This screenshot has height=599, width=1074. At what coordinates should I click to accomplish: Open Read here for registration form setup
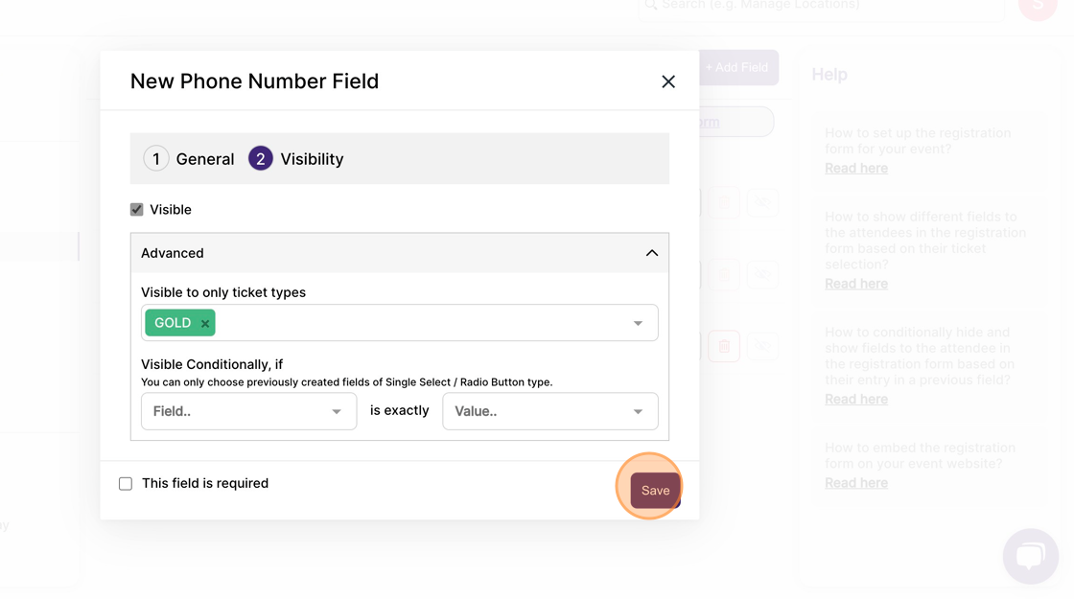click(856, 169)
